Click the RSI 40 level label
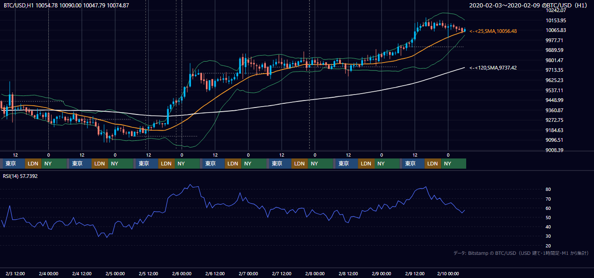This screenshot has width=594, height=278. (x=548, y=227)
